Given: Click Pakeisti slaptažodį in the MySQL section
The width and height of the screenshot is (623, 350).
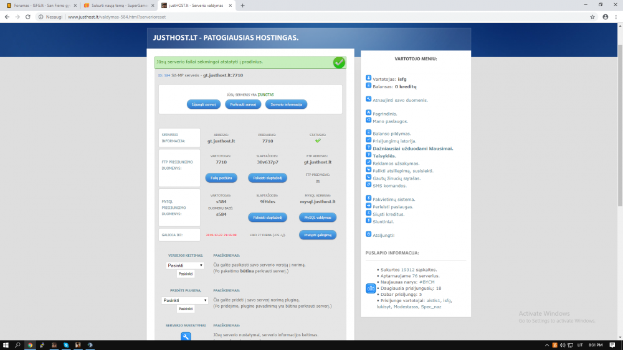Looking at the screenshot, I should (267, 217).
